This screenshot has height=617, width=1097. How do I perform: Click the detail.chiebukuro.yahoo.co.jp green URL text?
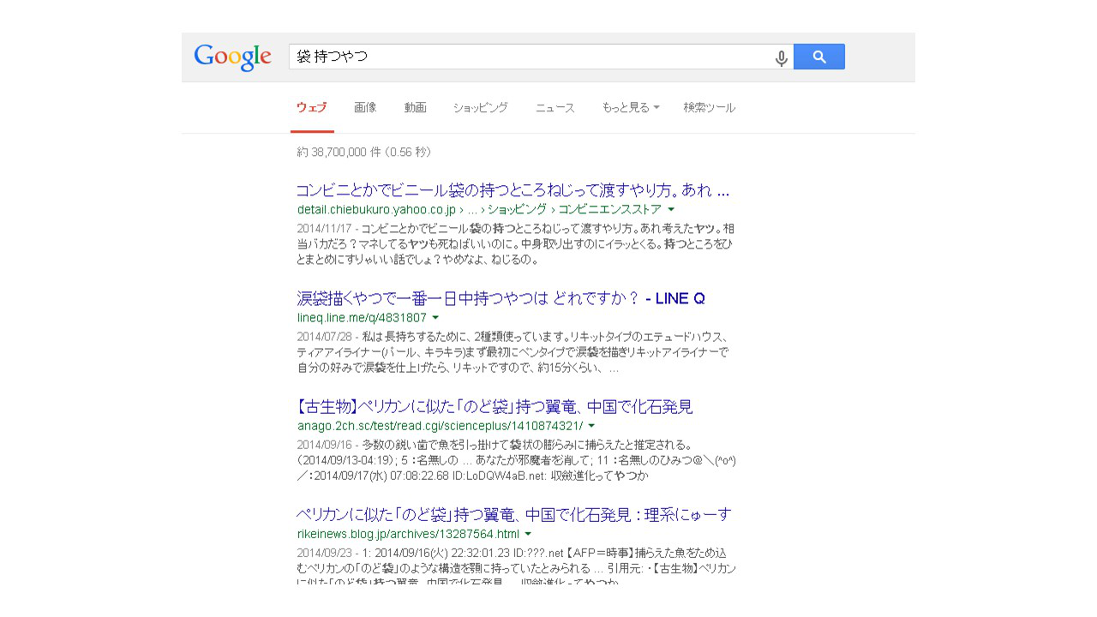tap(479, 209)
